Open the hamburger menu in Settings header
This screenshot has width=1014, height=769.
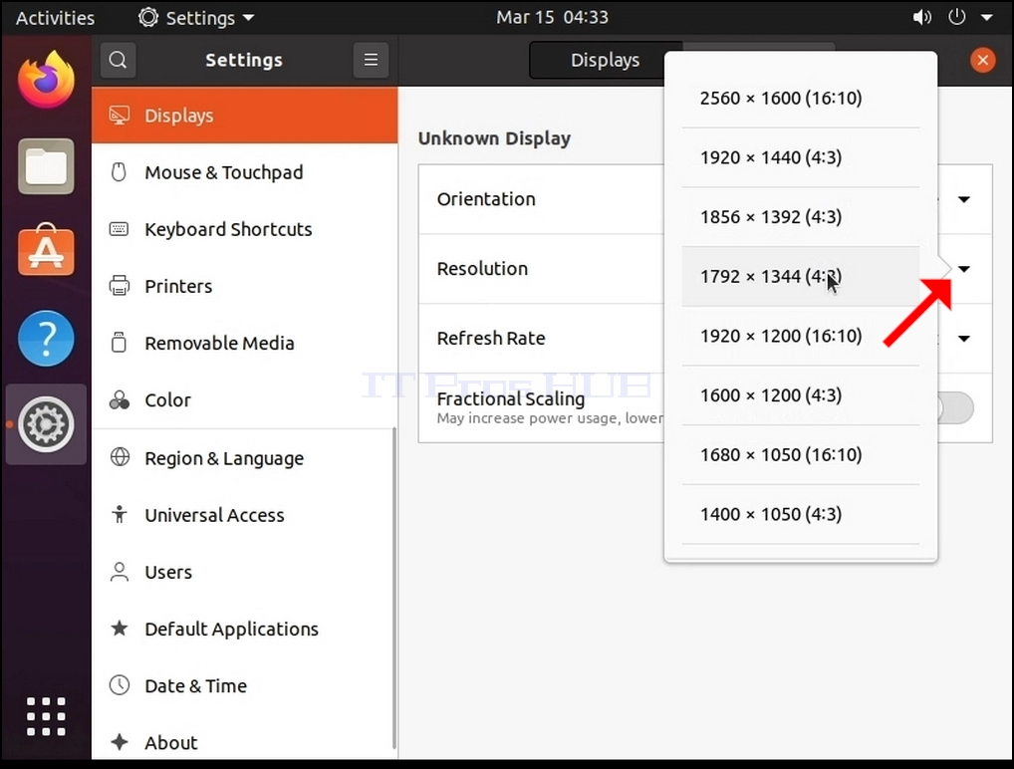click(372, 60)
